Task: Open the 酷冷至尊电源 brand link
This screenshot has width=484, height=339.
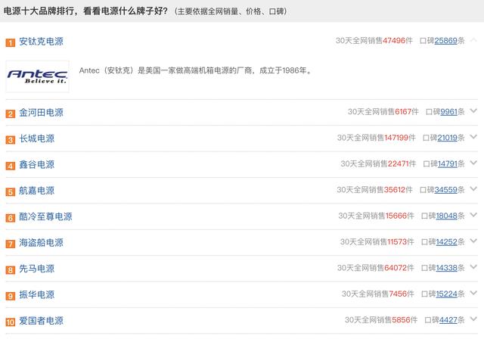Action: (x=45, y=216)
